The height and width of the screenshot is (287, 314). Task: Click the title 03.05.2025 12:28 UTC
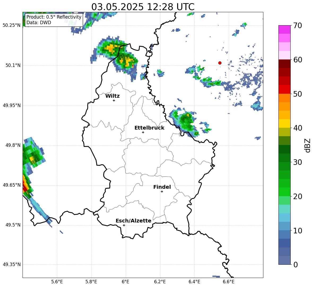tap(143, 7)
